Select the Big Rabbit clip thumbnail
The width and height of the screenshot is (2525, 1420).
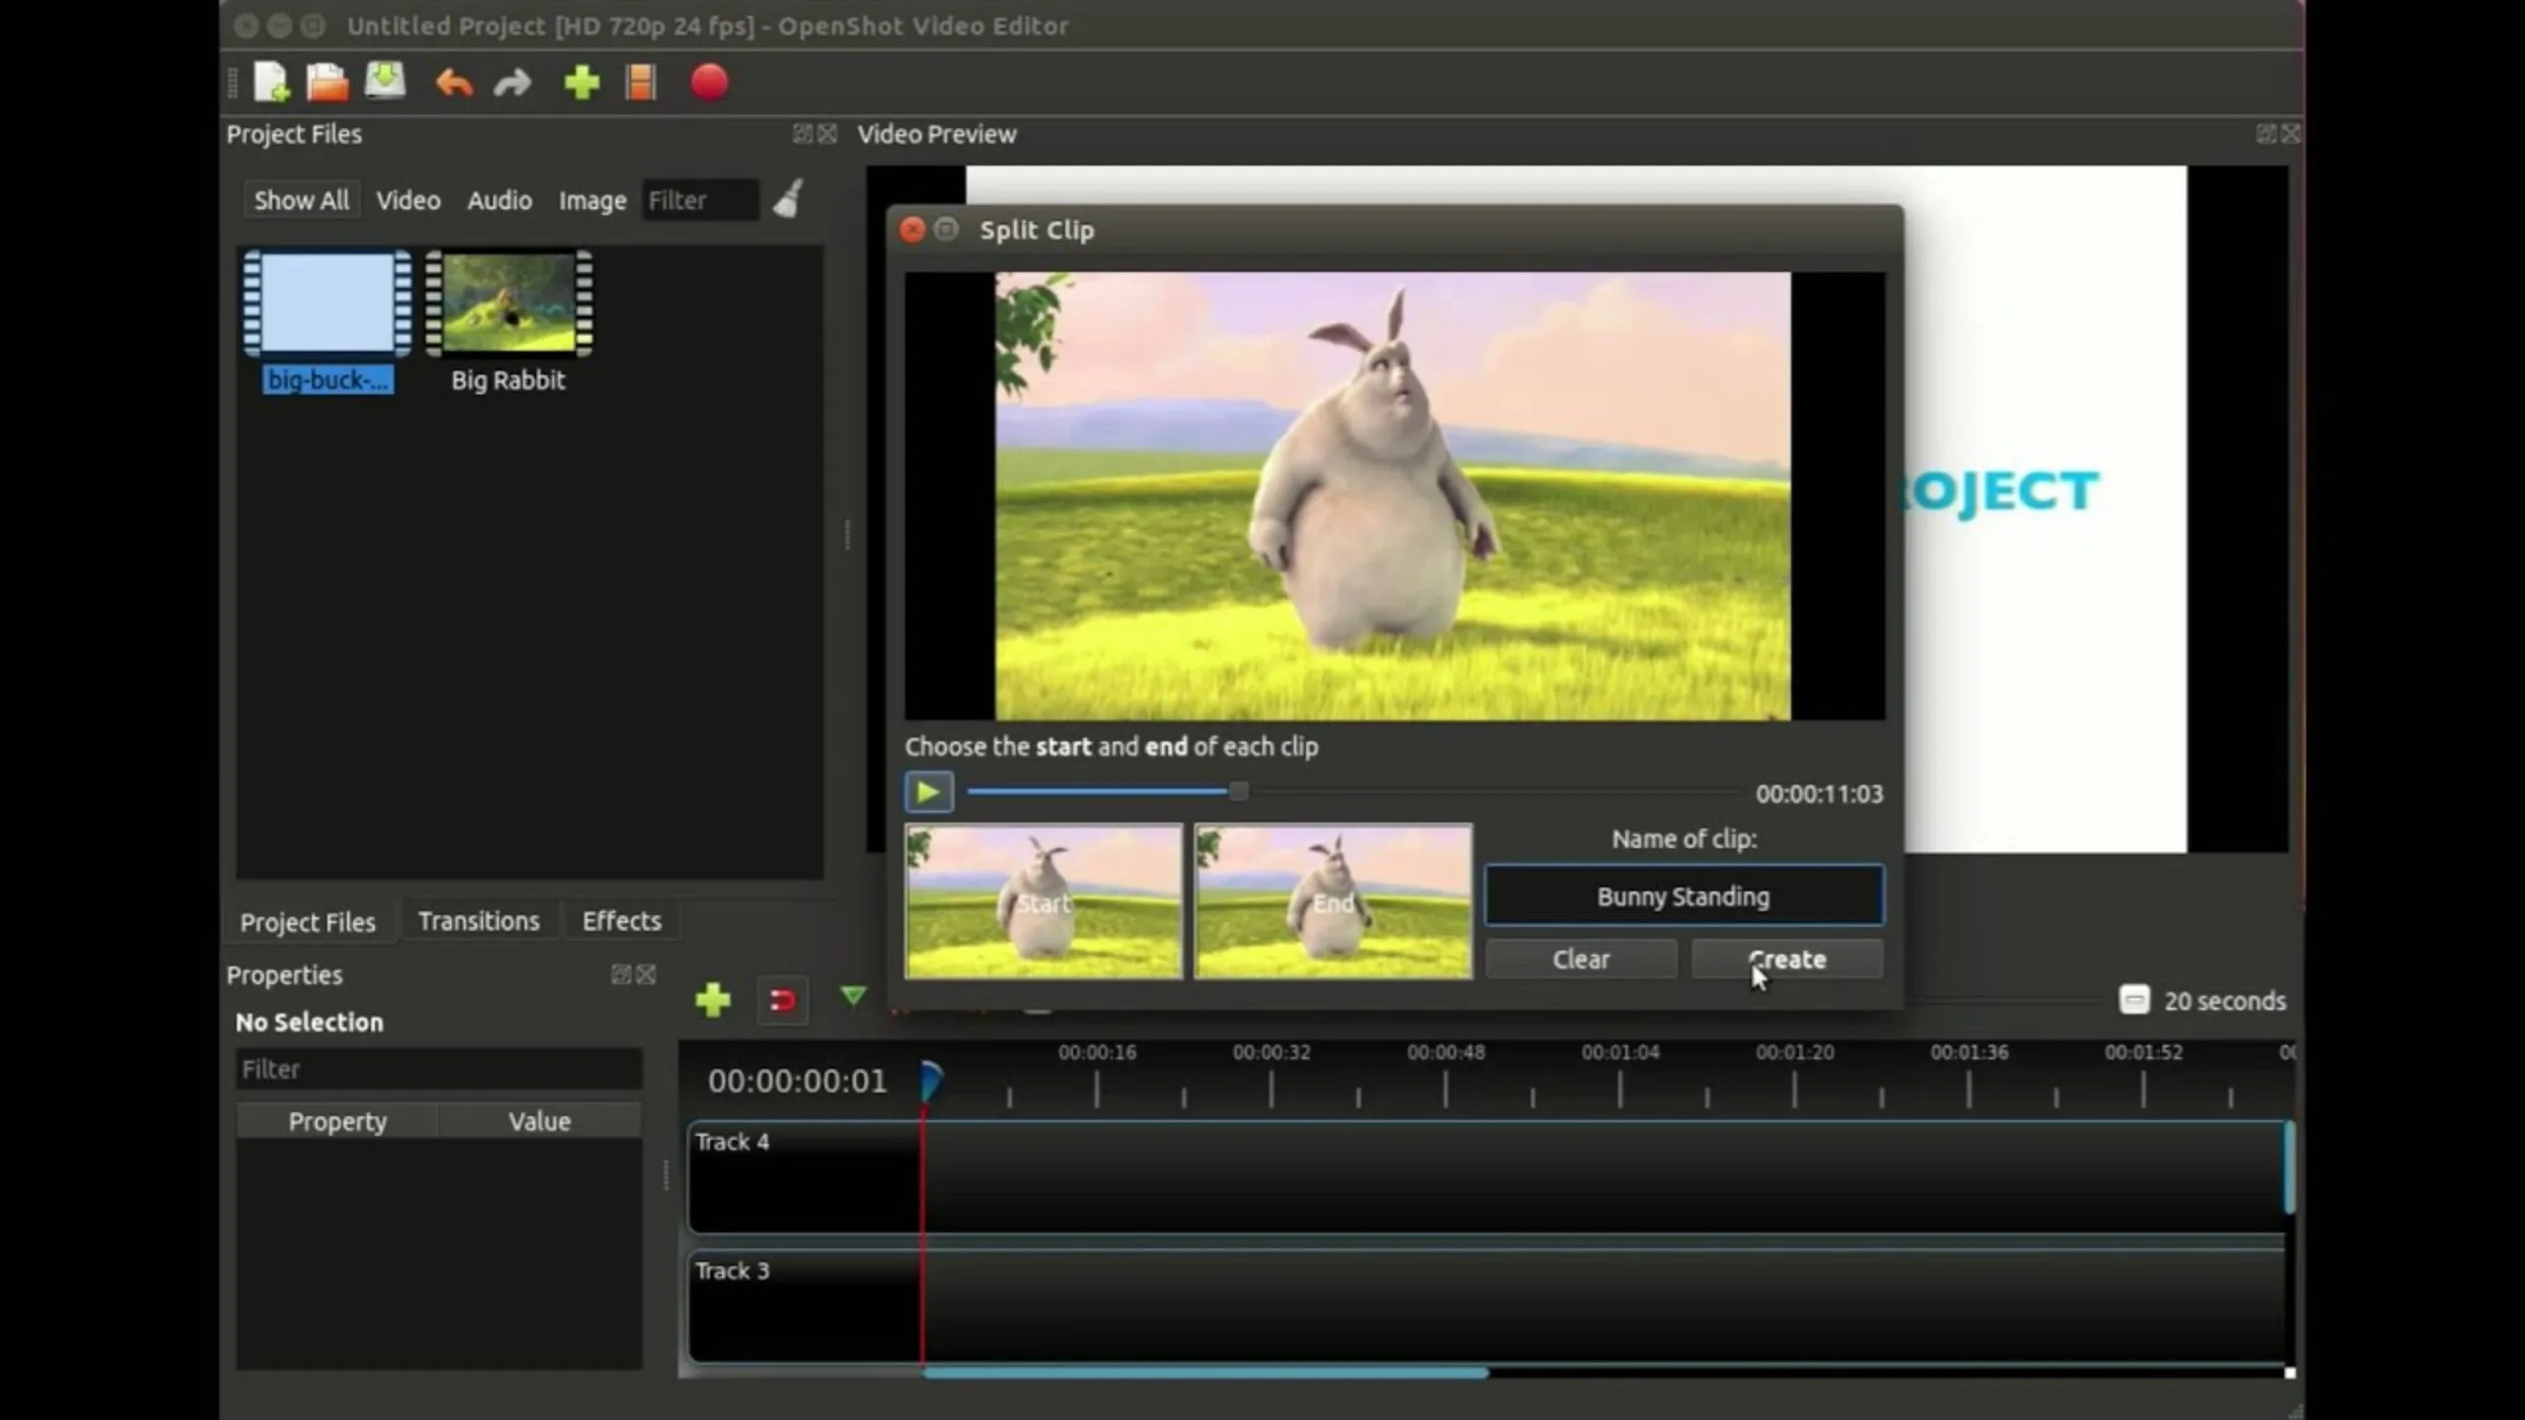point(509,303)
